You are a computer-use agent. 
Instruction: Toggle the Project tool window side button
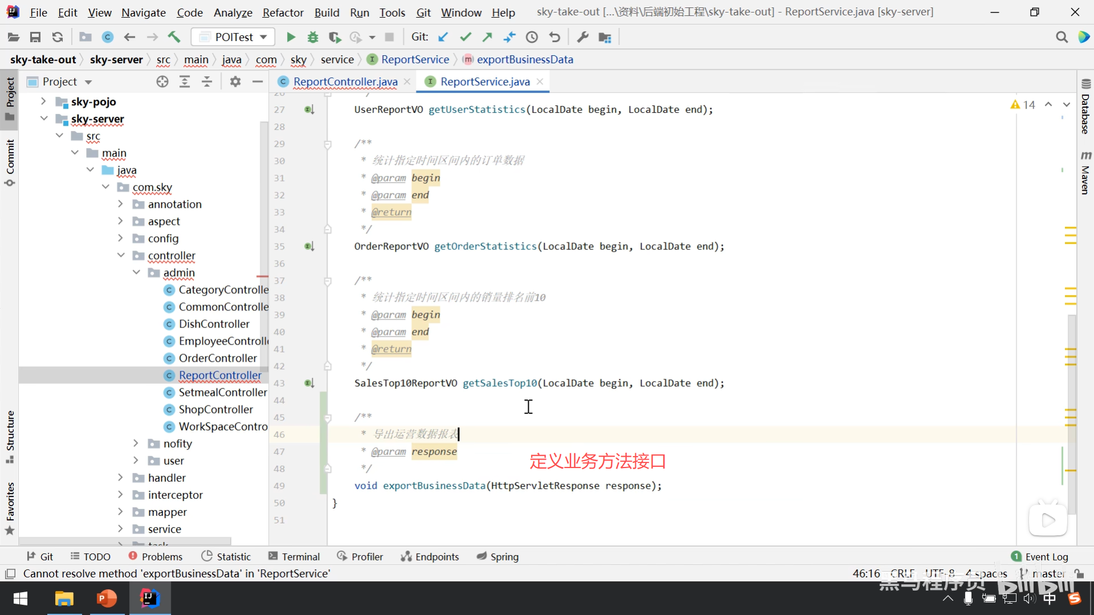point(10,98)
